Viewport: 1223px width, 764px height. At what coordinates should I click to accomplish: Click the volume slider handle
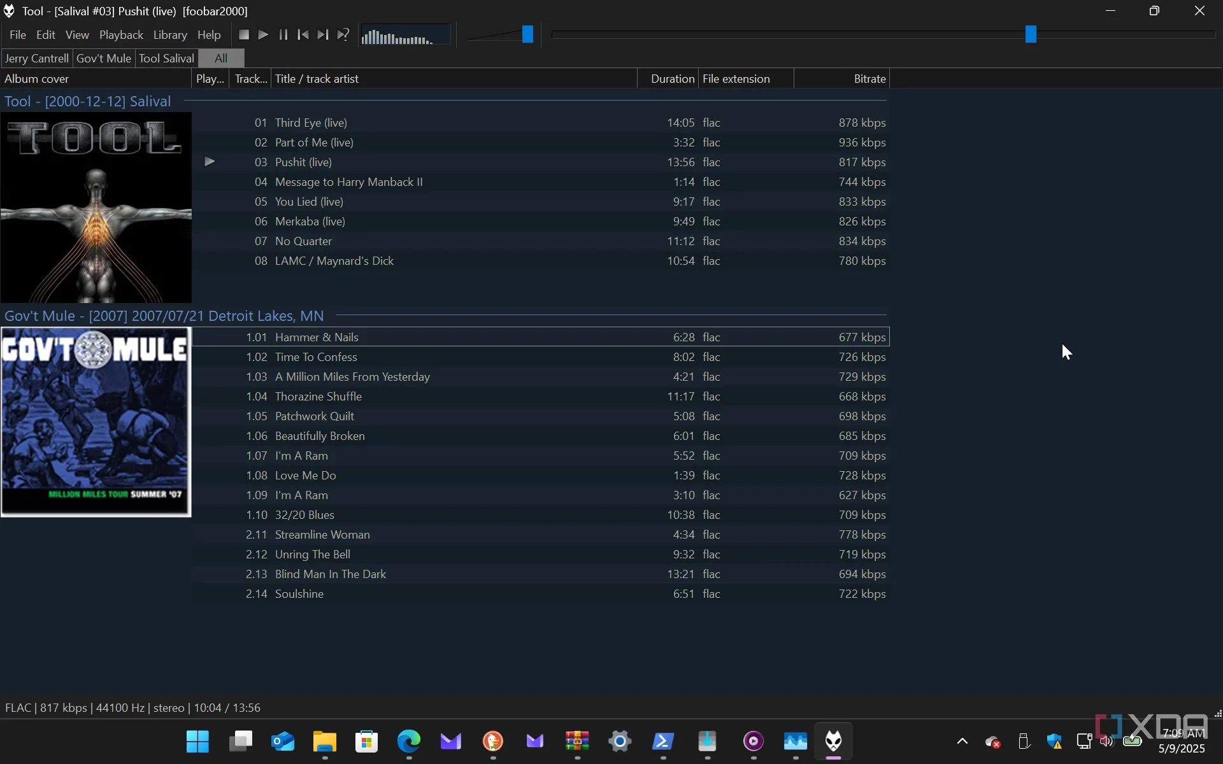click(x=527, y=34)
